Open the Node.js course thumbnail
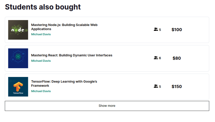Image resolution: width=215 pixels, height=122 pixels. tap(18, 30)
